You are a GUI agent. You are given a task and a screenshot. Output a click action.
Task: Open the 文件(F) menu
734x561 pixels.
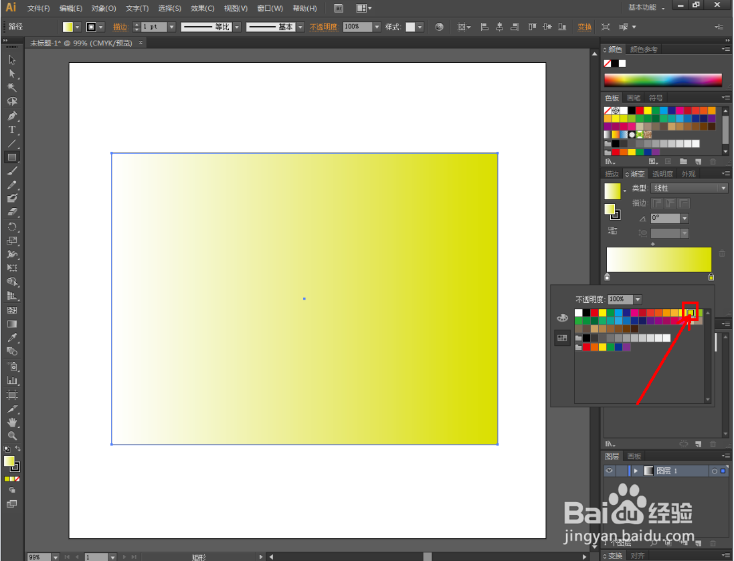pos(38,9)
